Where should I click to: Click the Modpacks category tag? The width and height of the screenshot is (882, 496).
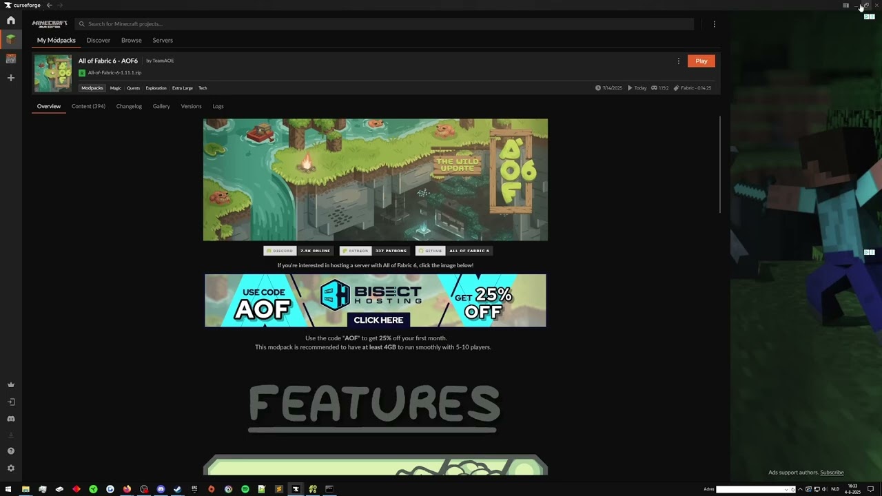(x=92, y=88)
